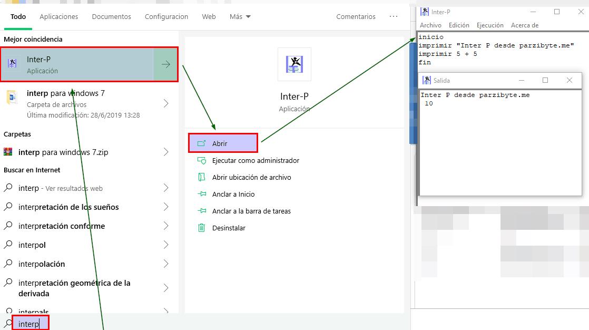The width and height of the screenshot is (589, 330).
Task: Choose Ejecutar como administrador
Action: (x=256, y=160)
